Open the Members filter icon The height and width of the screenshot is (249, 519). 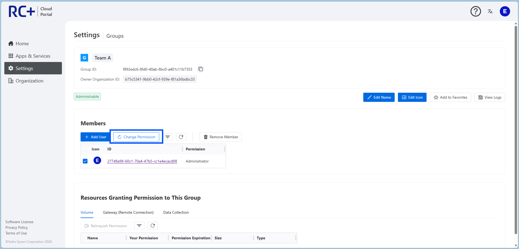(168, 137)
